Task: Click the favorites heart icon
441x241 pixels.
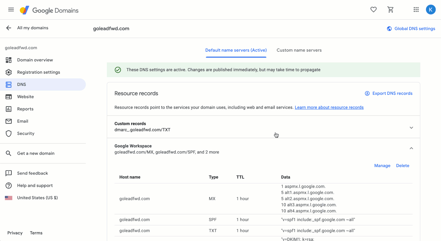Action: click(x=373, y=9)
